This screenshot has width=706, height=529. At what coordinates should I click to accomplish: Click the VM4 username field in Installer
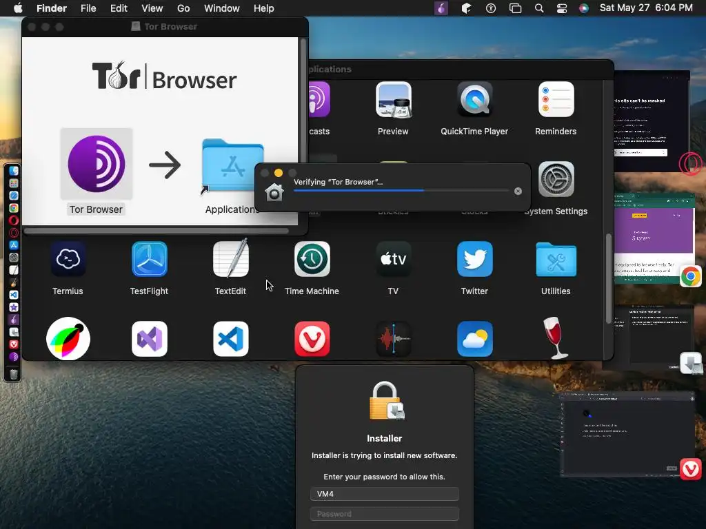pyautogui.click(x=385, y=494)
